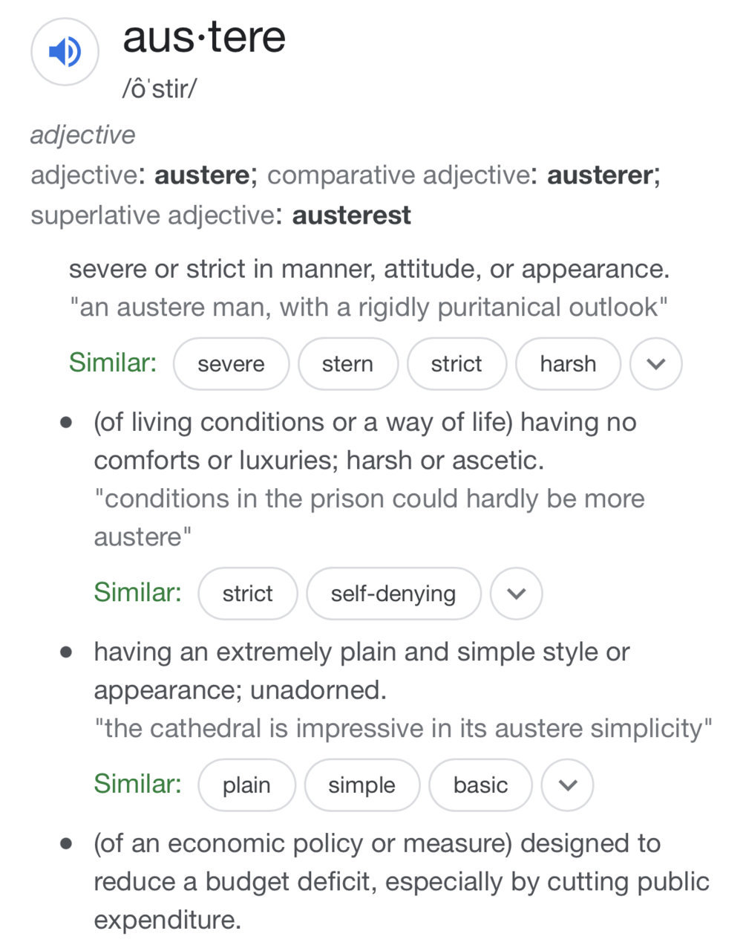The height and width of the screenshot is (951, 746).
Task: Play the audio pronunciation of austere
Action: click(65, 52)
